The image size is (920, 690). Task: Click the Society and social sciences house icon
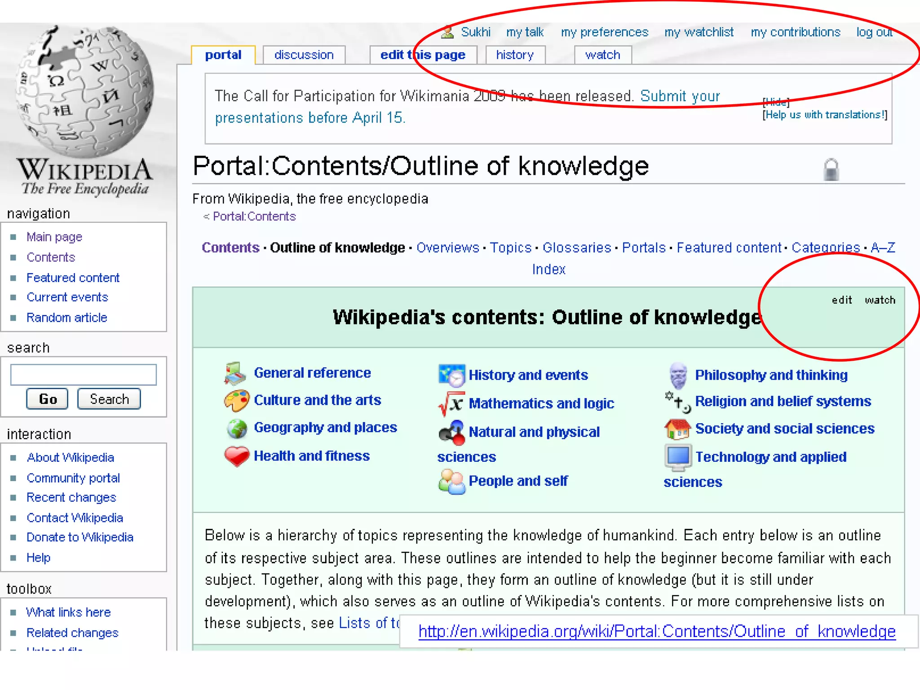point(677,429)
